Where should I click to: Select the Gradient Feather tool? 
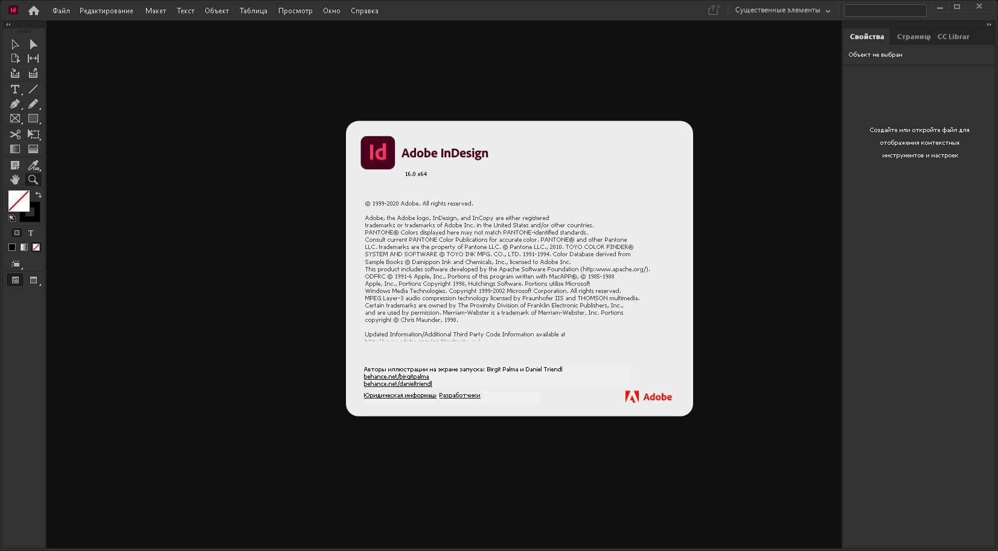point(33,149)
